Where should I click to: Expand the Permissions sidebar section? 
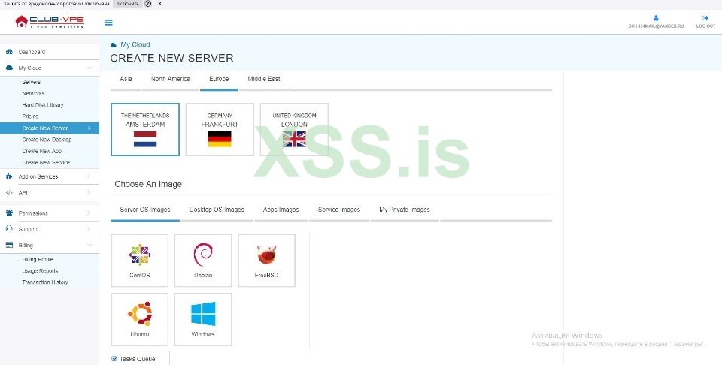(89, 213)
